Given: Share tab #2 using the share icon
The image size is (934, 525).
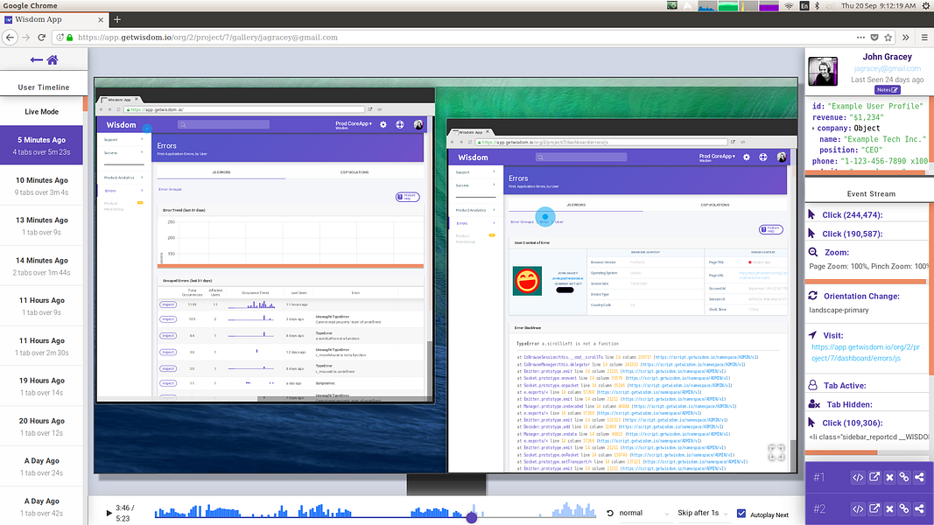Looking at the screenshot, I should (x=919, y=509).
